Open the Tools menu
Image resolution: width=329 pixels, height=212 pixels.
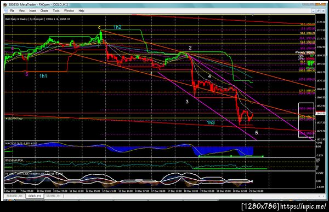[56, 11]
